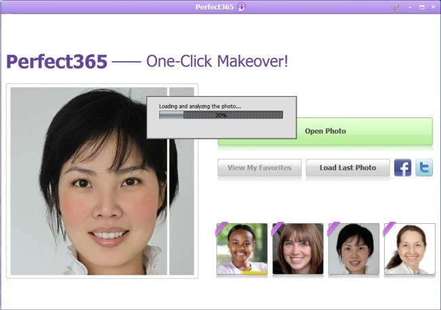
Task: Share on Twitter via the Twitter icon
Action: (x=424, y=168)
